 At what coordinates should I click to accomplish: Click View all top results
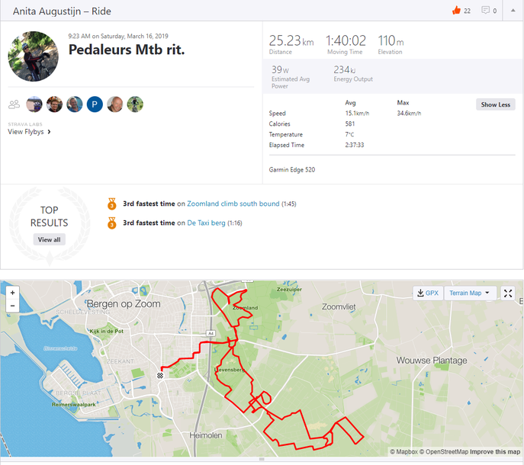pos(49,239)
